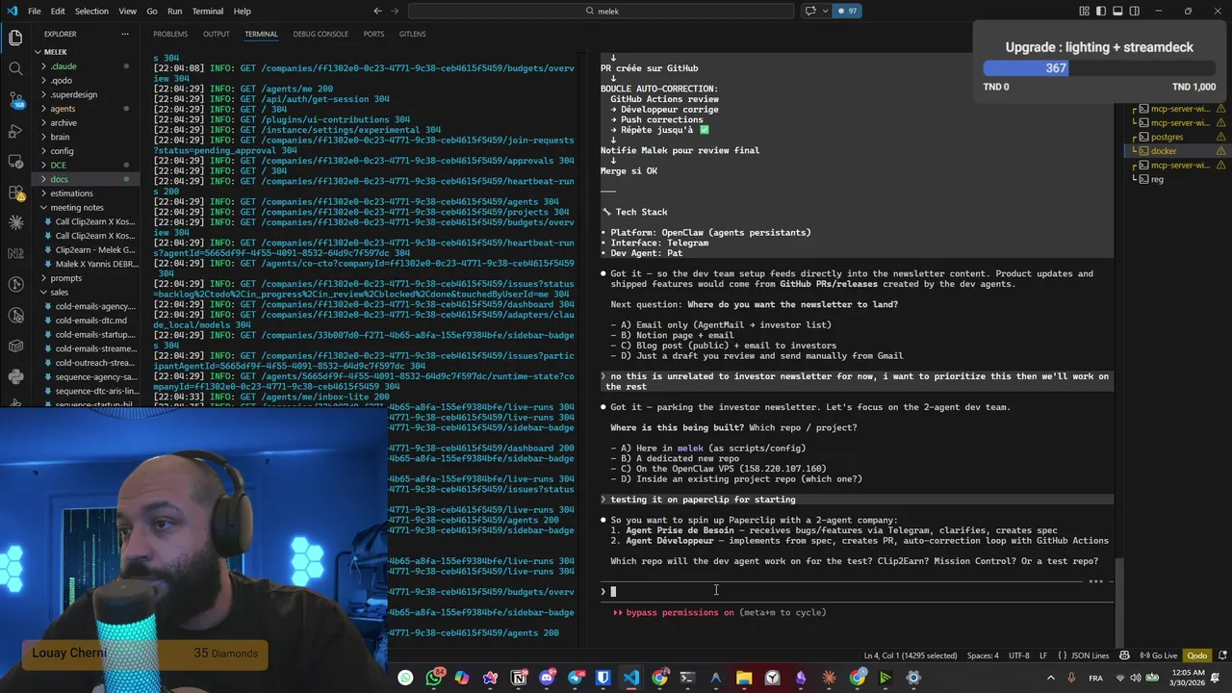Open the Terminal menu

[207, 11]
